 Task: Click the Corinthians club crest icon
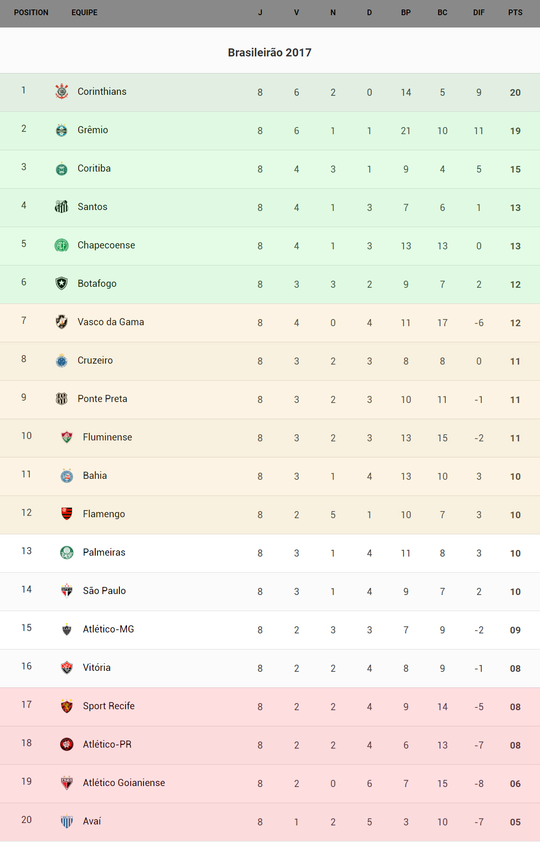click(x=62, y=92)
